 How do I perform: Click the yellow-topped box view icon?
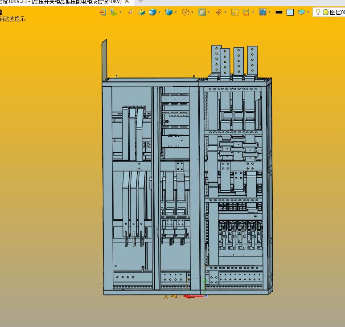[x=142, y=12]
